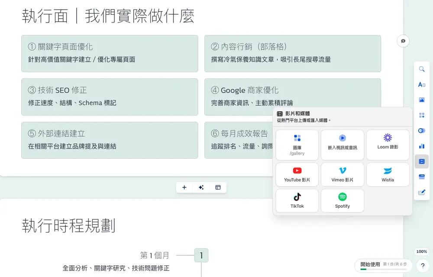433x277 pixels.
Task: Click the text 撰寫冷氣保養知識文章，吸引長尾搜尋流量
Action: (271, 60)
